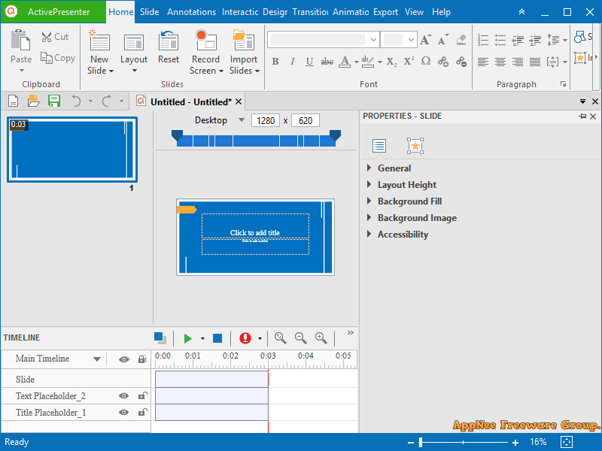Click the timeline Zoom In magnifier
The image size is (602, 451).
click(321, 338)
